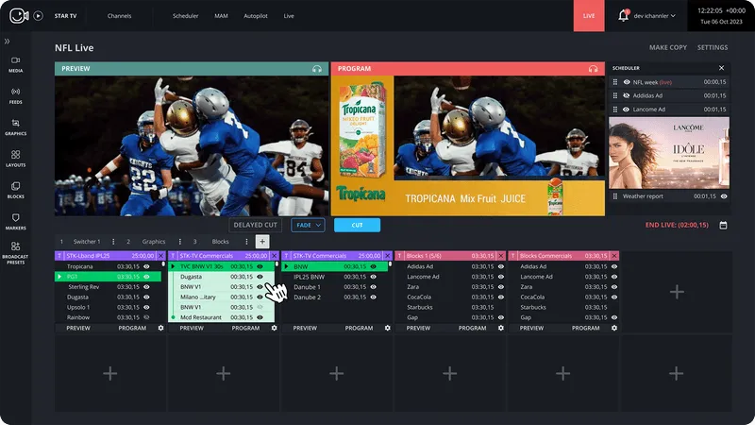The height and width of the screenshot is (425, 755).
Task: Click MAKE COPY link
Action: click(x=668, y=47)
